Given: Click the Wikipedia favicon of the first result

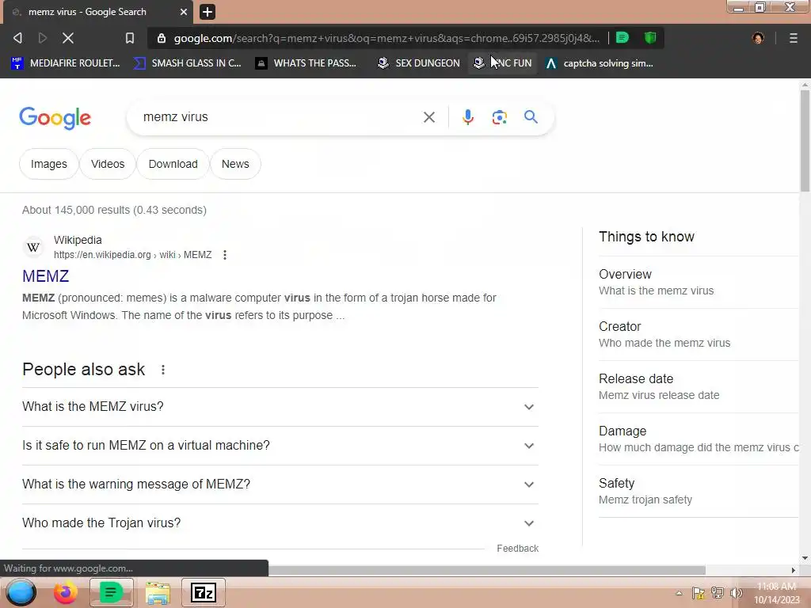Looking at the screenshot, I should tap(33, 247).
